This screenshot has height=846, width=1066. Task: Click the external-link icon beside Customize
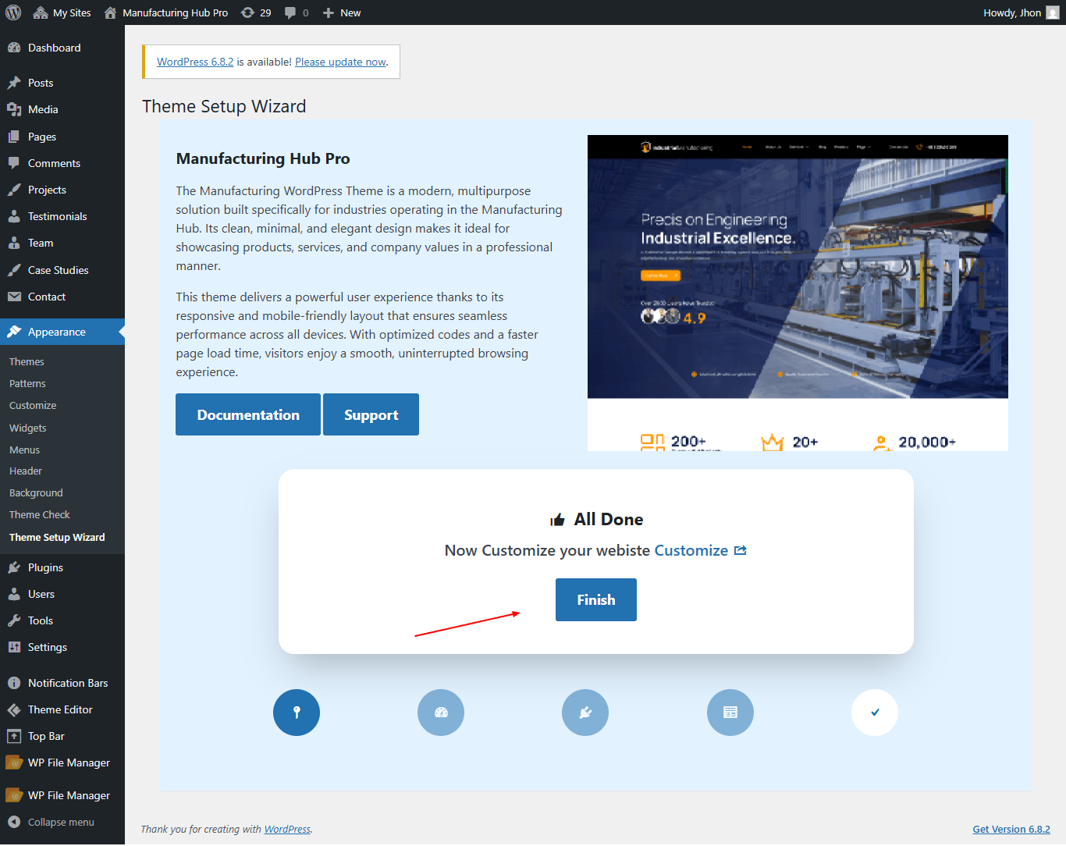[741, 550]
